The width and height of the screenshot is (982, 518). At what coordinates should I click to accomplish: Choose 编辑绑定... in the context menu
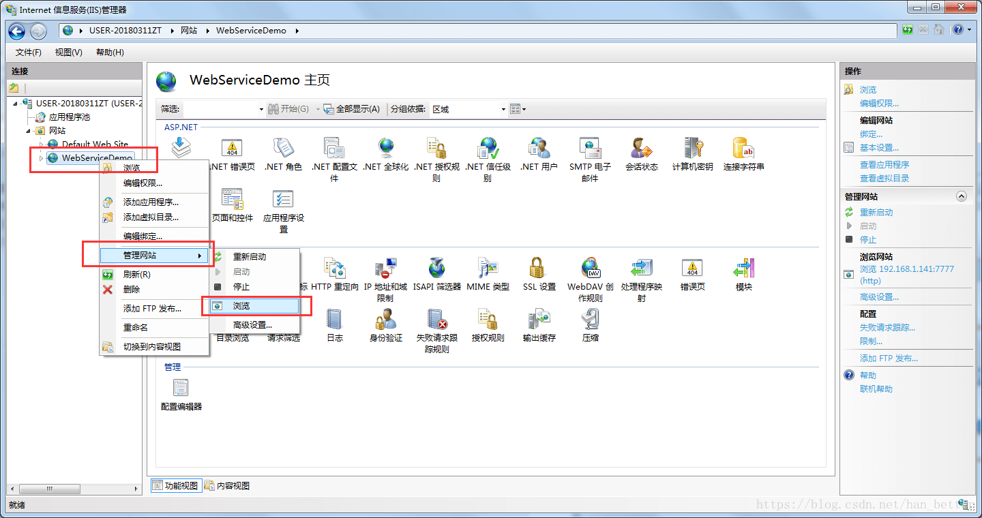pos(154,237)
